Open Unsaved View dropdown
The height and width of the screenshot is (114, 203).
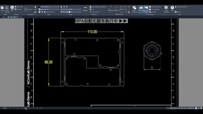point(49,9)
